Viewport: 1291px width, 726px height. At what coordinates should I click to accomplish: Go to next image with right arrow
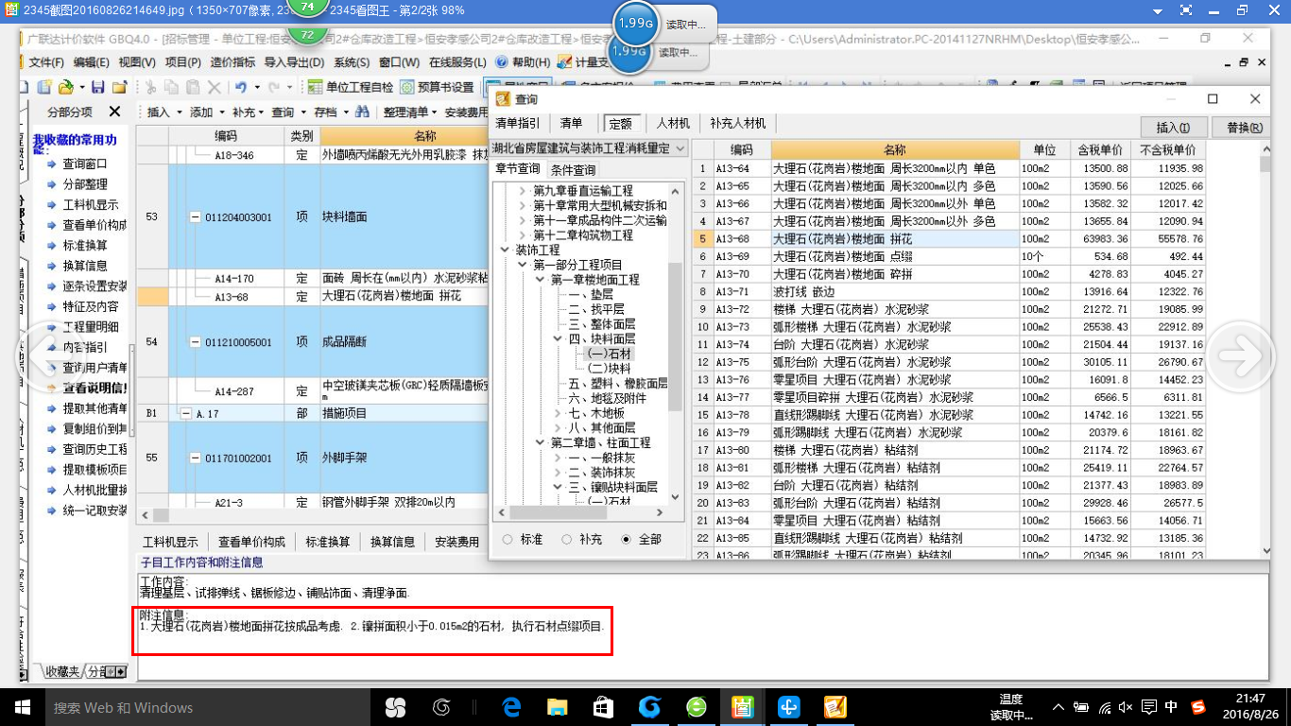point(1238,355)
